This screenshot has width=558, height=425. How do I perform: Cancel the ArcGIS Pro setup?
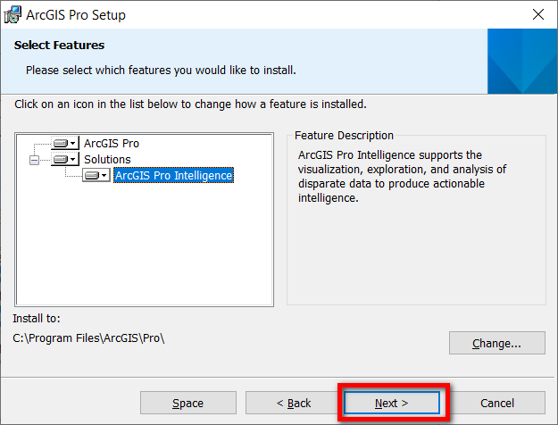(497, 403)
